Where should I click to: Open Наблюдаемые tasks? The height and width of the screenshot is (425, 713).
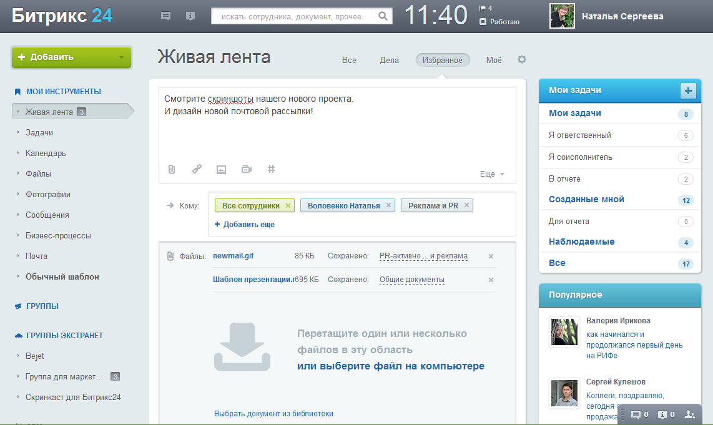click(582, 242)
